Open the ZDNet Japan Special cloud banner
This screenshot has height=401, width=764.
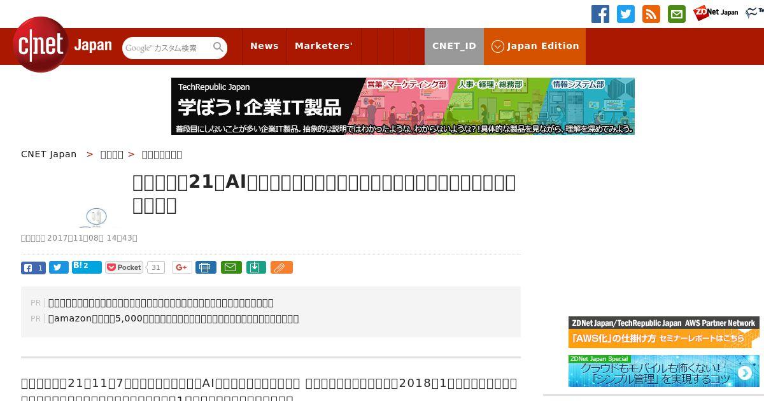(664, 371)
